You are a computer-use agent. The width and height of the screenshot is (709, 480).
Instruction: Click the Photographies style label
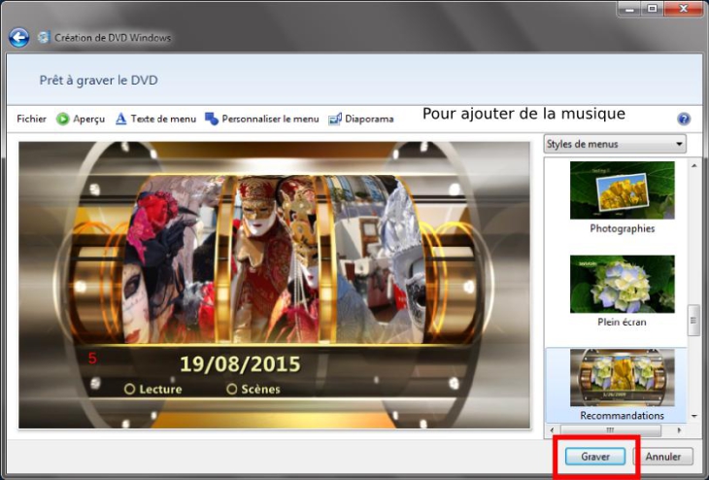623,228
